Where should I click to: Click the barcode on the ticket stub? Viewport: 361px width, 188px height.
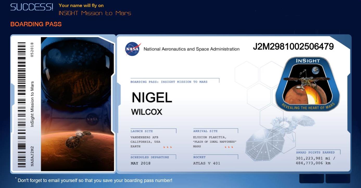pos(22,104)
